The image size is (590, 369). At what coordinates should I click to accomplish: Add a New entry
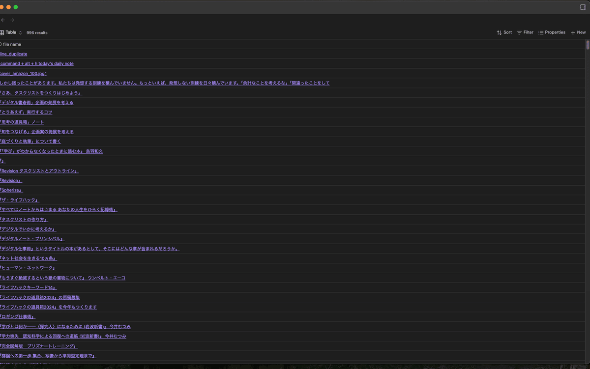pyautogui.click(x=578, y=32)
